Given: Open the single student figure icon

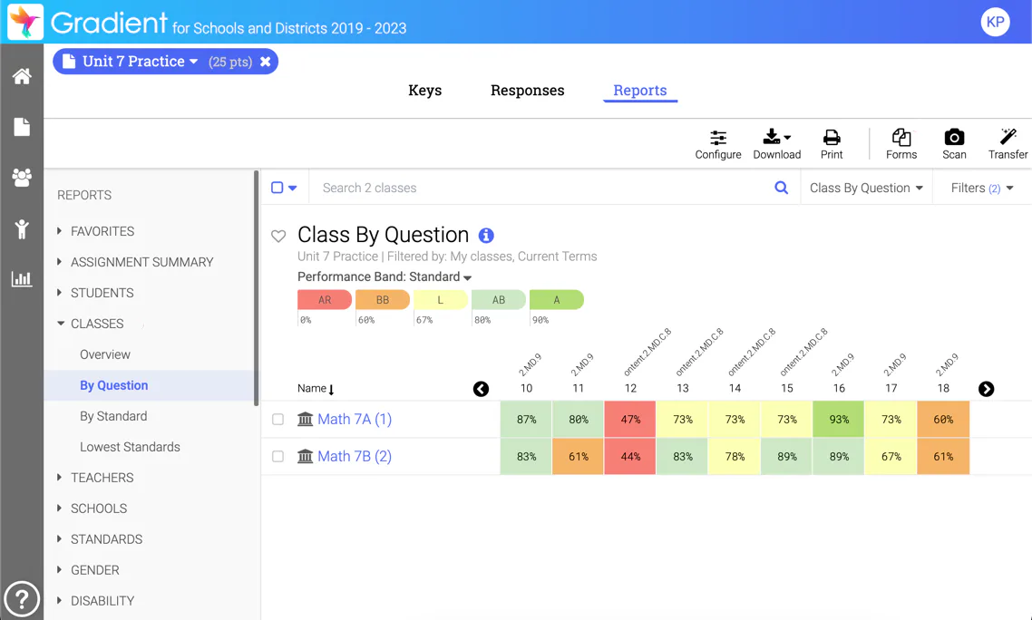Looking at the screenshot, I should pos(22,228).
